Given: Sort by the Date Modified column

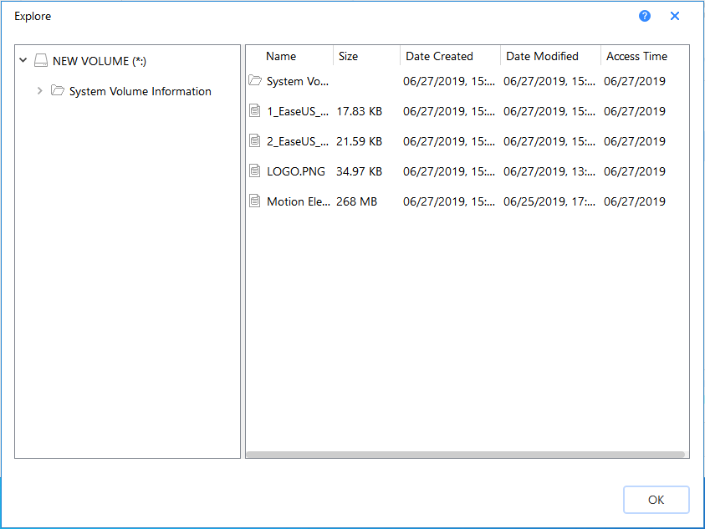Looking at the screenshot, I should 542,56.
